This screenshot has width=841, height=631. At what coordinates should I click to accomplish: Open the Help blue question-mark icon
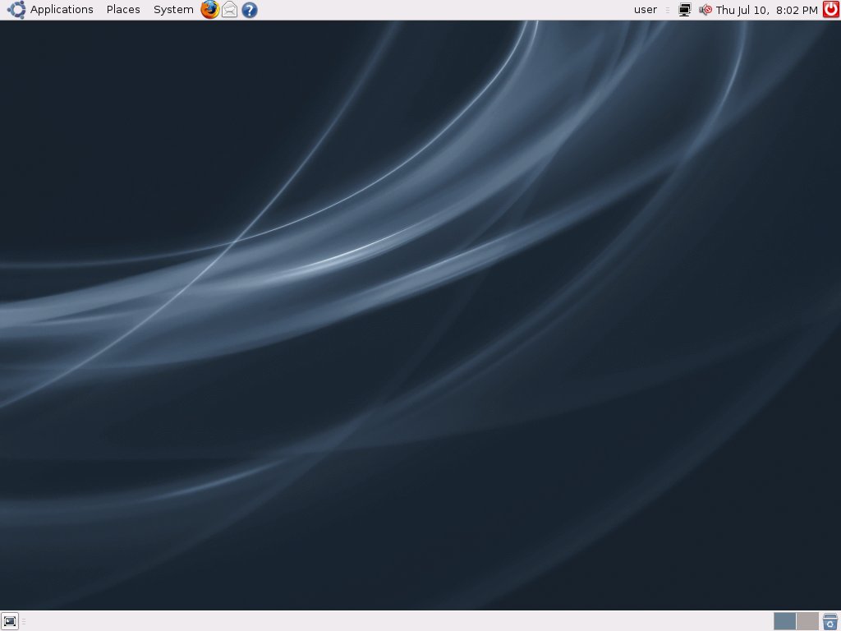(250, 10)
